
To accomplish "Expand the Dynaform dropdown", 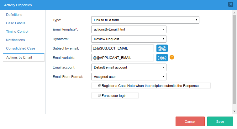I will click(x=129, y=39).
